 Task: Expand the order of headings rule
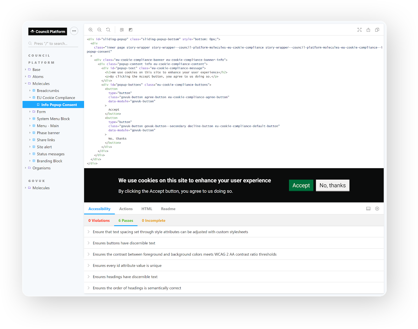click(x=234, y=288)
